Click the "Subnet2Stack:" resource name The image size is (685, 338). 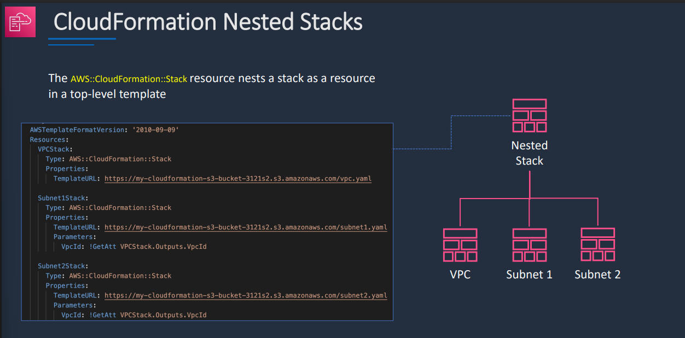tap(63, 266)
